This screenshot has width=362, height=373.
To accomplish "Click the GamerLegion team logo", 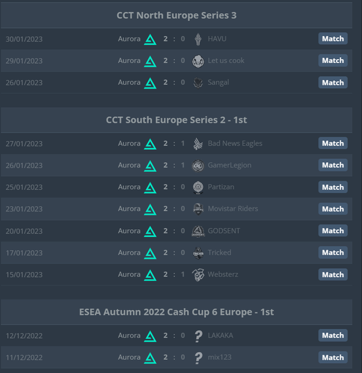I will click(198, 165).
